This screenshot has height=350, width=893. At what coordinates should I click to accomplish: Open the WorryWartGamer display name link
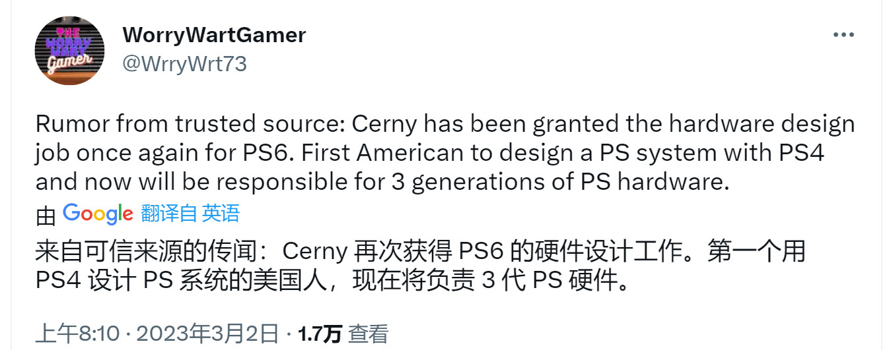click(214, 35)
